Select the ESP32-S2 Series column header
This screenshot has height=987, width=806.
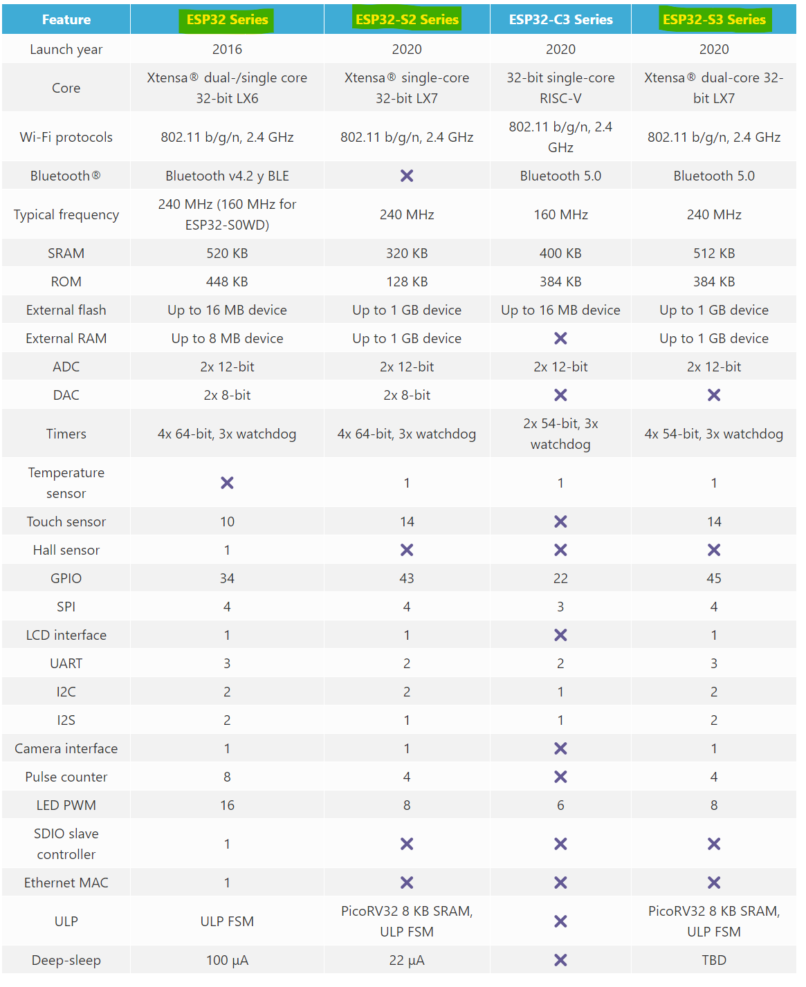(407, 19)
